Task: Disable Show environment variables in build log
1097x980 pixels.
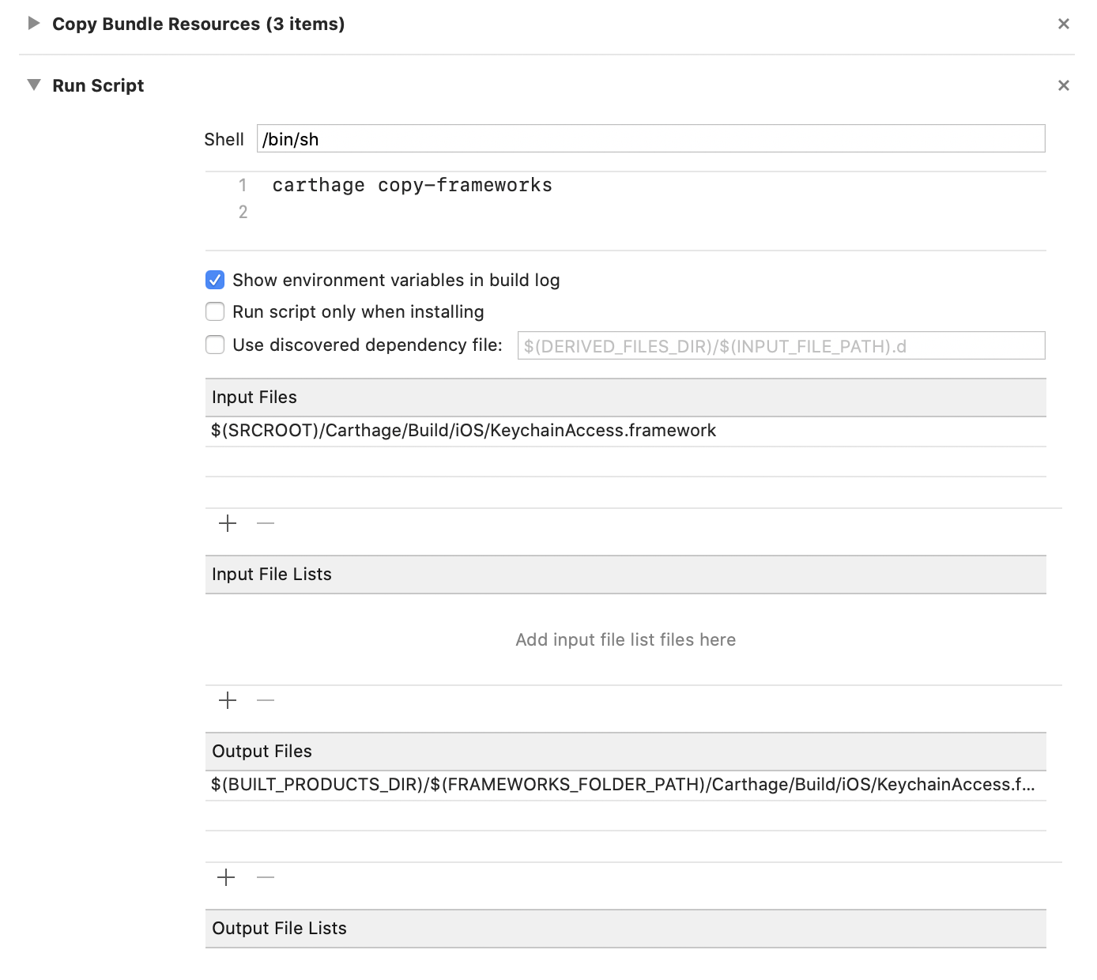Action: pos(214,280)
